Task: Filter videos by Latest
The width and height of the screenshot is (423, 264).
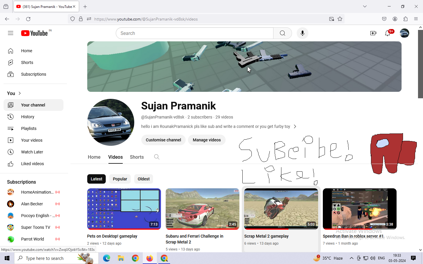Action: [x=96, y=179]
